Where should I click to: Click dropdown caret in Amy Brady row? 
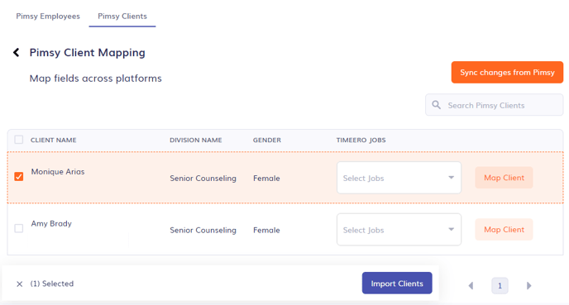451,230
